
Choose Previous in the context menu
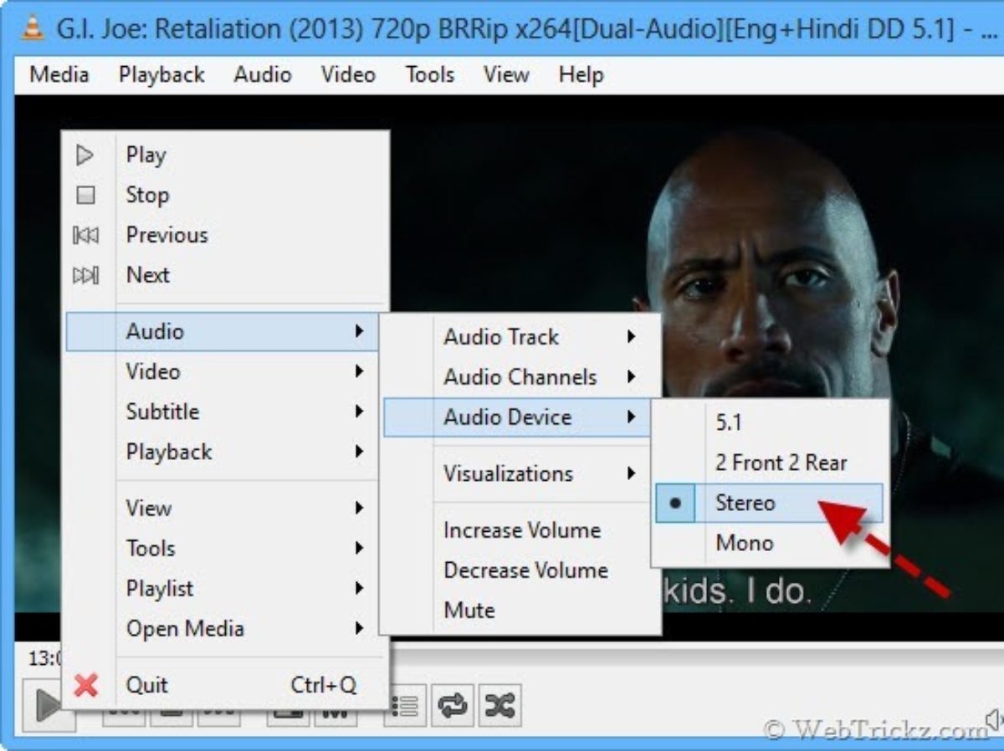coord(224,235)
